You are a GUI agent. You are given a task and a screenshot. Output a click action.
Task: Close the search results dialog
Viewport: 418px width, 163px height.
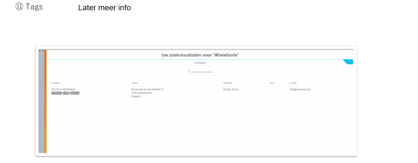352,53
